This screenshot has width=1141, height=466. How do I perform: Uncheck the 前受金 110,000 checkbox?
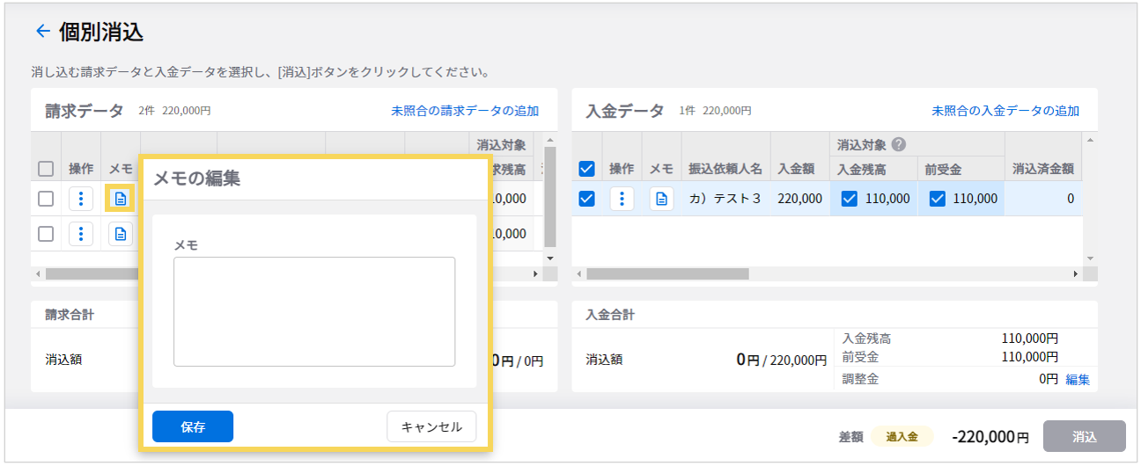tap(938, 199)
